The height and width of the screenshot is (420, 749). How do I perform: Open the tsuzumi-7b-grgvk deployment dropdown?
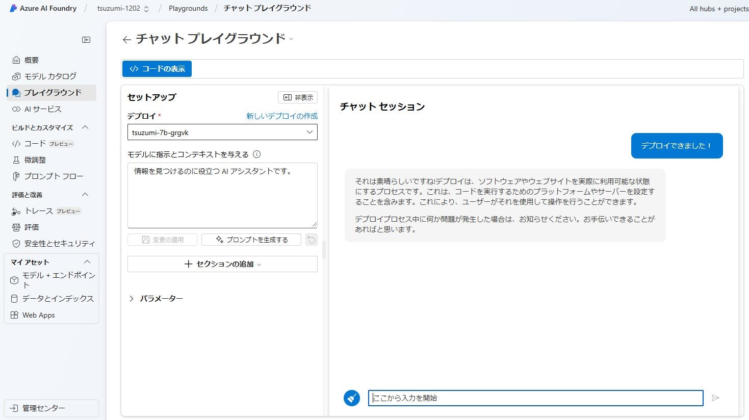(222, 133)
